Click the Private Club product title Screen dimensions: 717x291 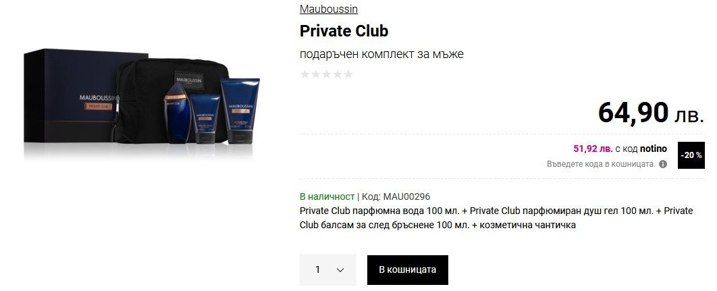pos(344,30)
